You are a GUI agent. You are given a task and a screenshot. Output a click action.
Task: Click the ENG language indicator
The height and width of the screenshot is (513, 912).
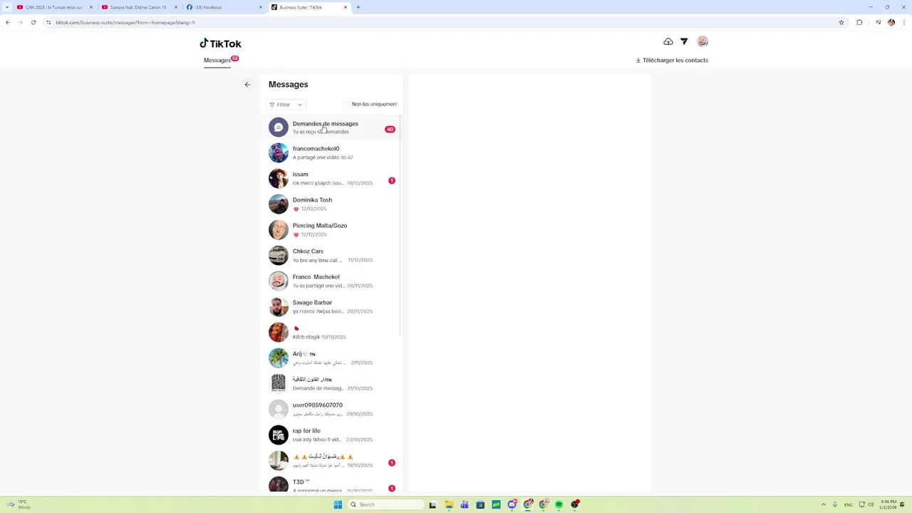click(849, 504)
